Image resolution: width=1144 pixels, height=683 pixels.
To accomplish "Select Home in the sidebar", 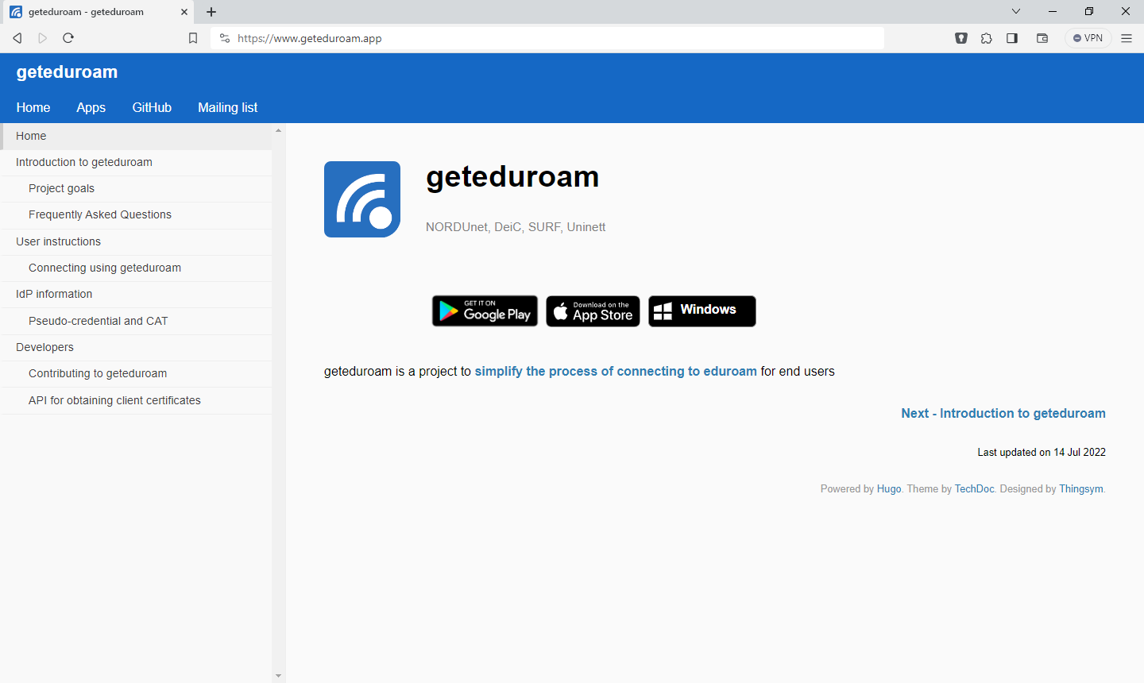I will coord(136,137).
